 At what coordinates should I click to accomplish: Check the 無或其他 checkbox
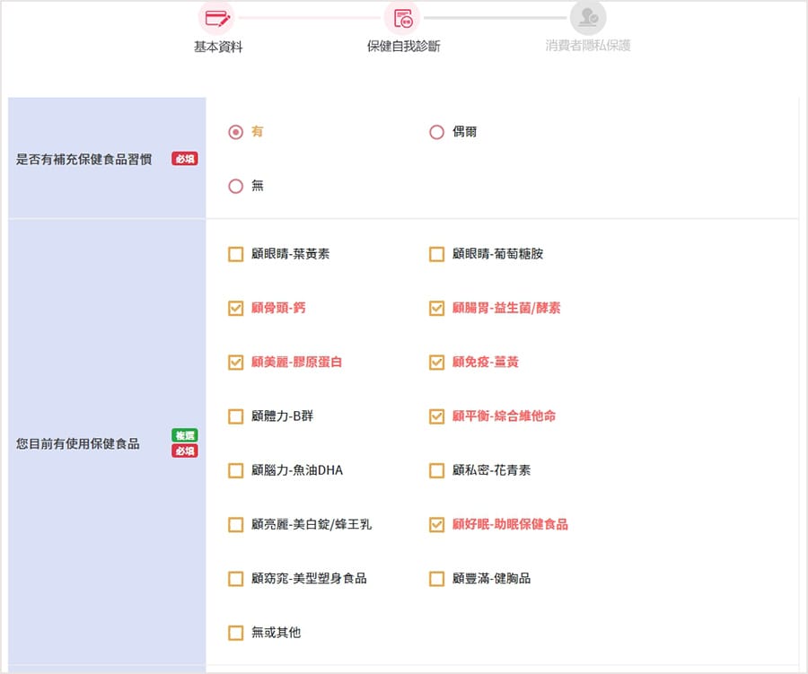click(235, 633)
